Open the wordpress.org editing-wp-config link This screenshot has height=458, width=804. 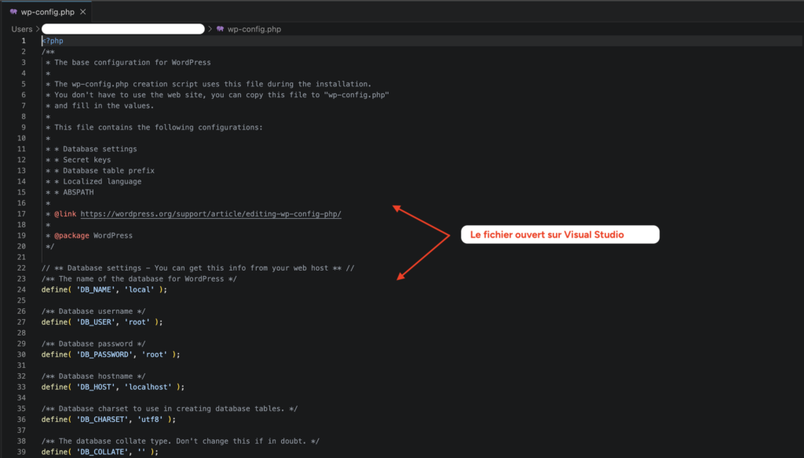pyautogui.click(x=210, y=214)
